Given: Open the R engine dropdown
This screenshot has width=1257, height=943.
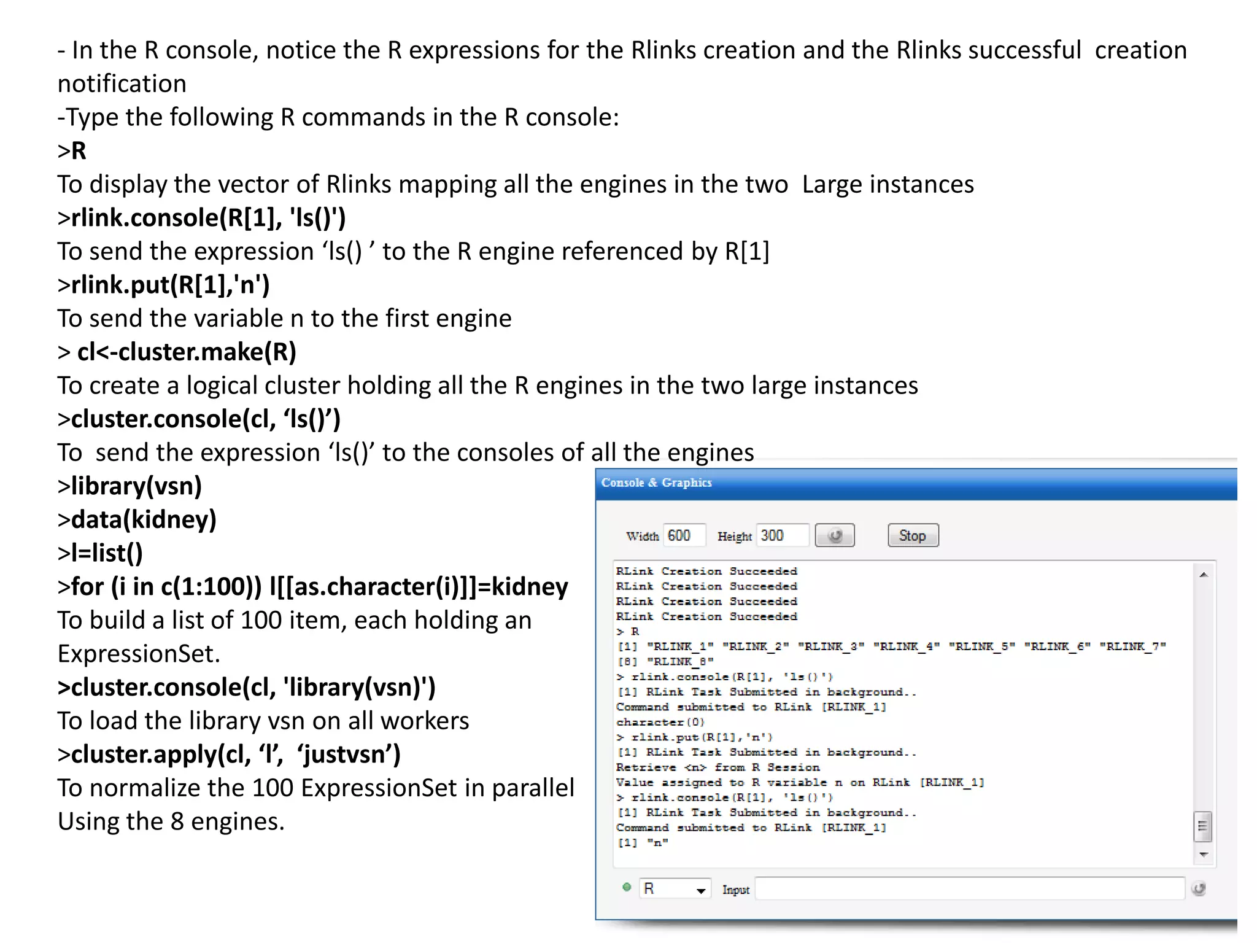Looking at the screenshot, I should point(675,888).
